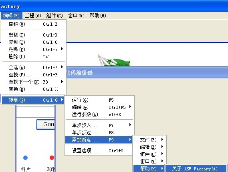Select 文件(F) in nested submenu
This screenshot has width=228, height=172.
pos(150,140)
